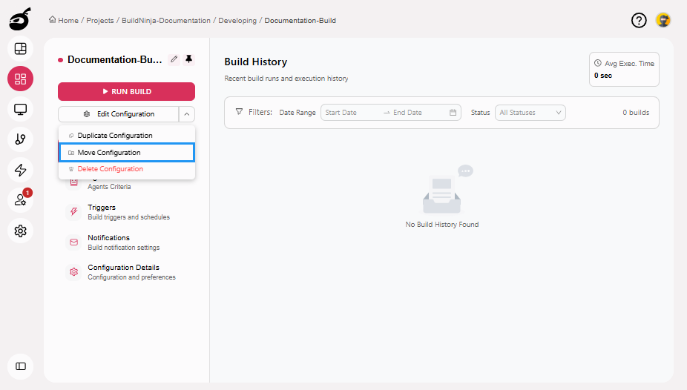Toggle the sidebar panel collapse icon
The image size is (687, 390).
(x=20, y=366)
